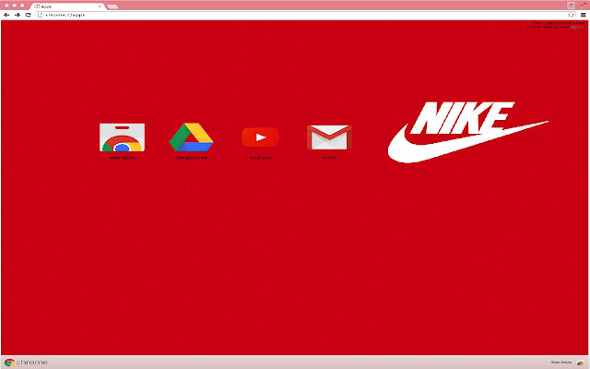Click the Web Store icon in footer

[581, 363]
